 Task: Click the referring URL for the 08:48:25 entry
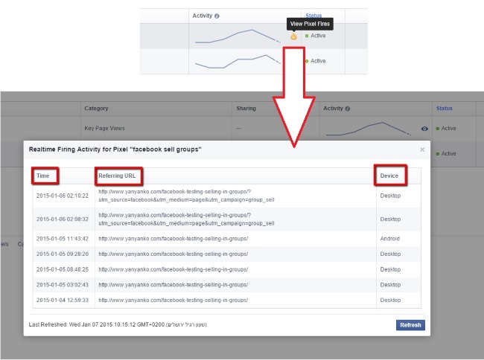[173, 269]
